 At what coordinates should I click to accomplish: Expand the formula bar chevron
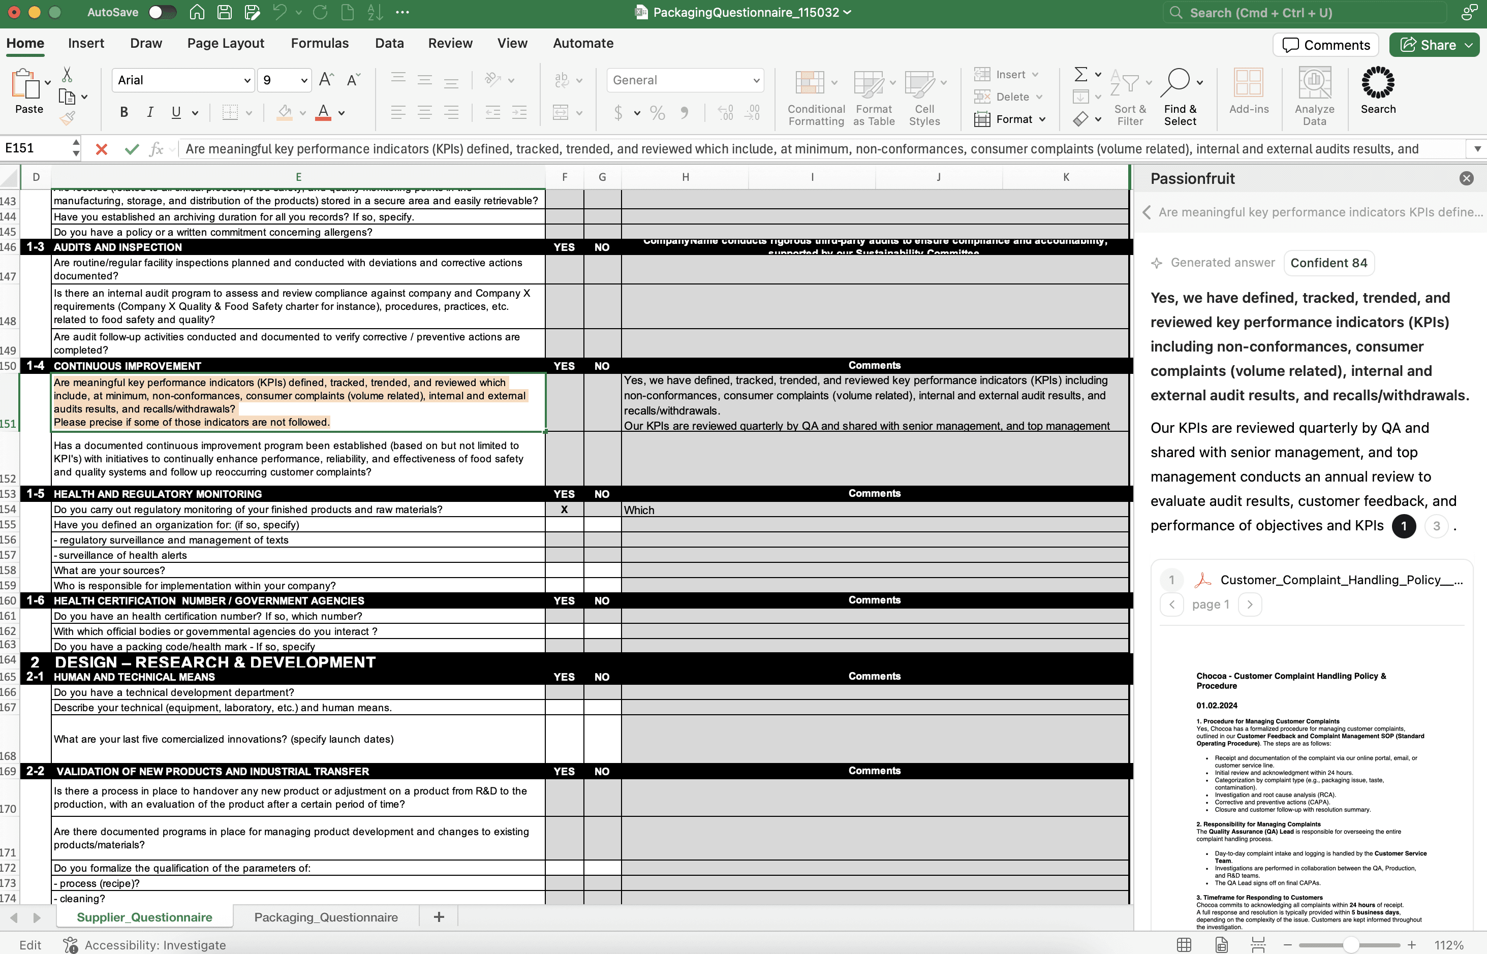tap(1477, 149)
